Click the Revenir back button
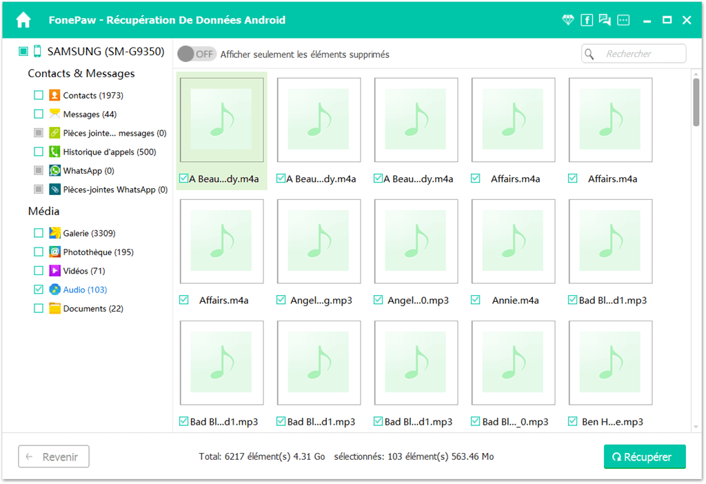Screen dimensions: 706x484 [54, 456]
